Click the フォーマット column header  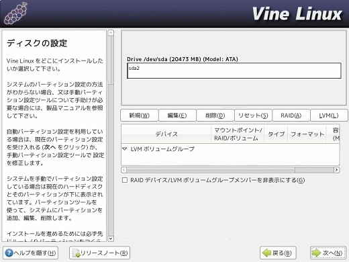tap(307, 134)
